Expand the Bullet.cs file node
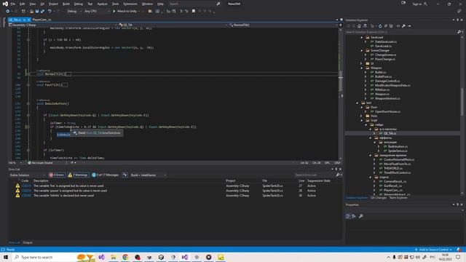Screen dimensions: 466x262 pos(366,72)
